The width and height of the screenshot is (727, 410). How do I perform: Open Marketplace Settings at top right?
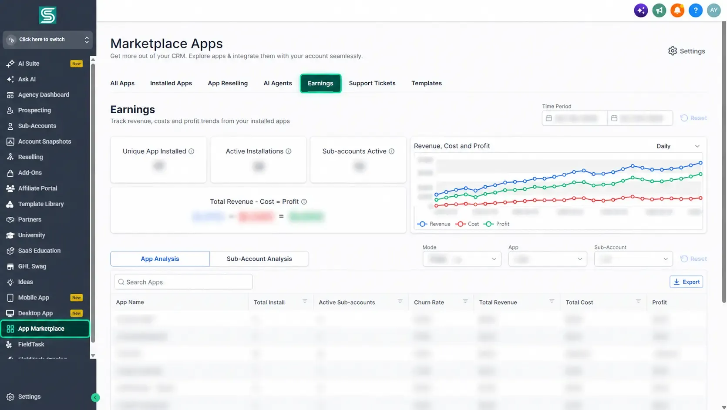click(687, 51)
